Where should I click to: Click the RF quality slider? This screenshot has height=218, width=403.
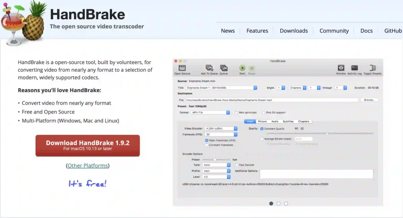coord(320,133)
